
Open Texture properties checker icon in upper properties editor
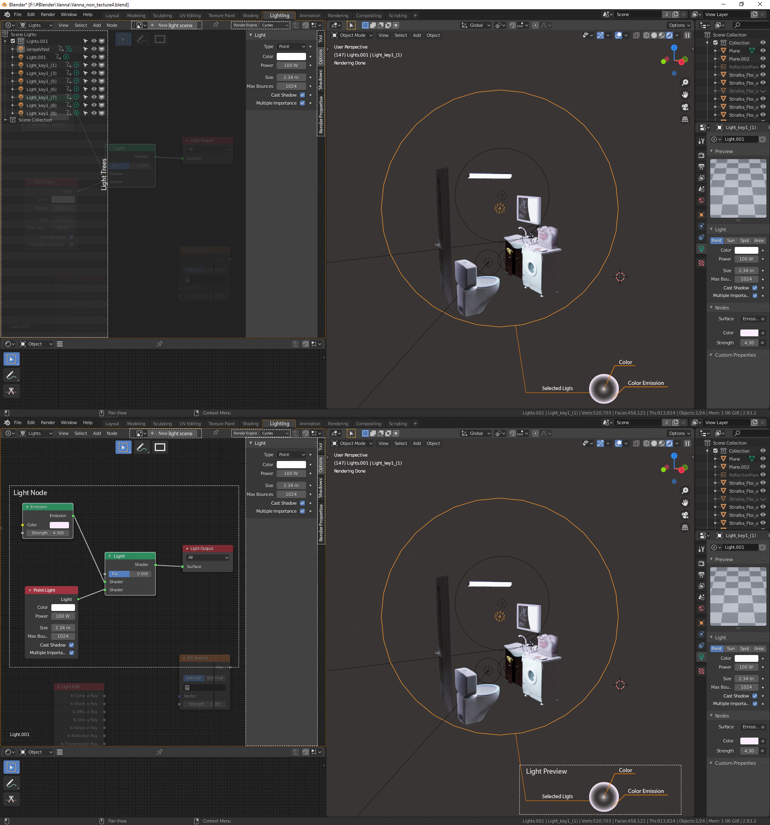pos(701,263)
